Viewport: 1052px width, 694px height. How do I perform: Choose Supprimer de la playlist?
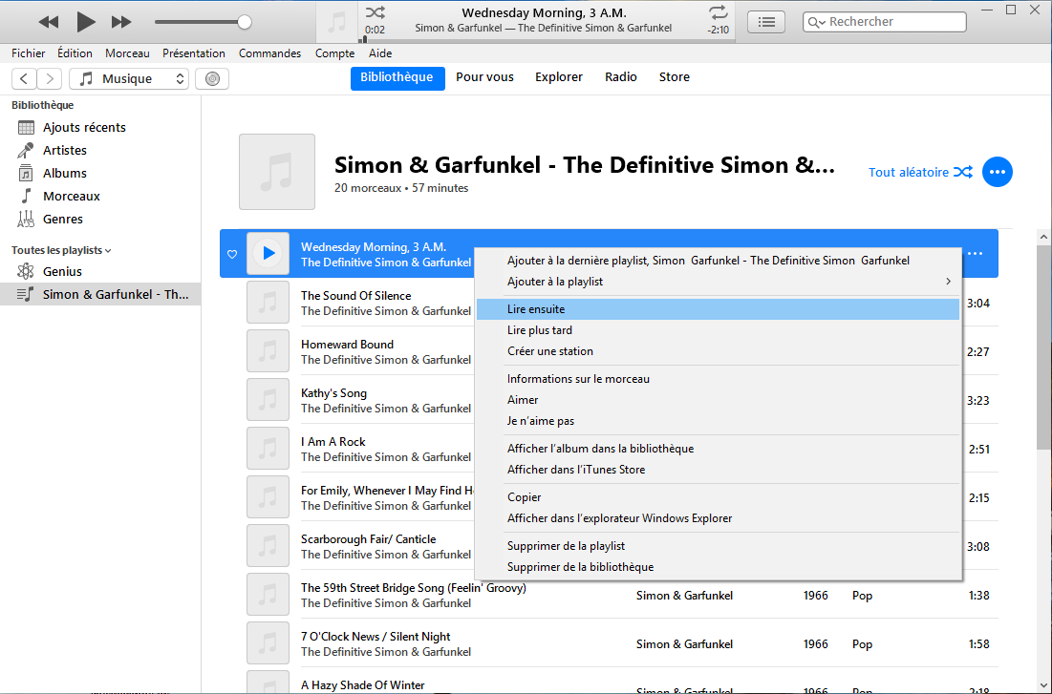(718, 546)
